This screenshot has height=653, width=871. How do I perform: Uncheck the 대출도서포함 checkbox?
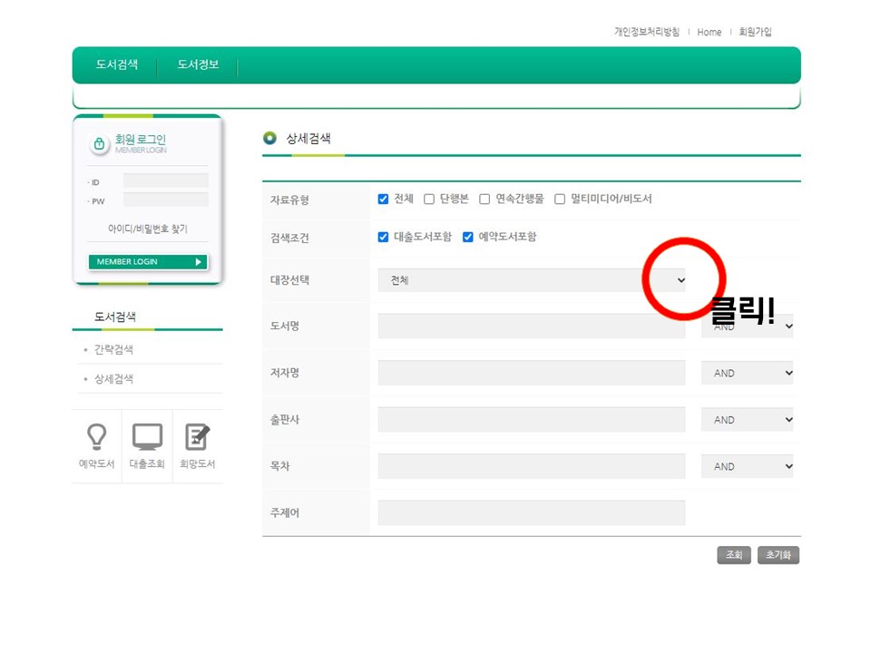click(x=383, y=238)
